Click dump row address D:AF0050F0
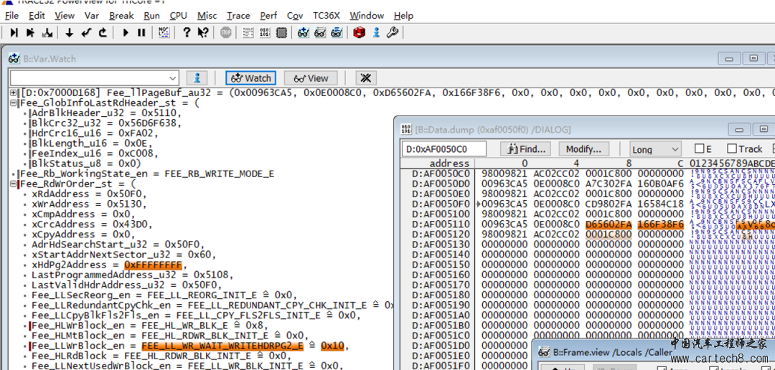This screenshot has height=370, width=775. pos(442,204)
